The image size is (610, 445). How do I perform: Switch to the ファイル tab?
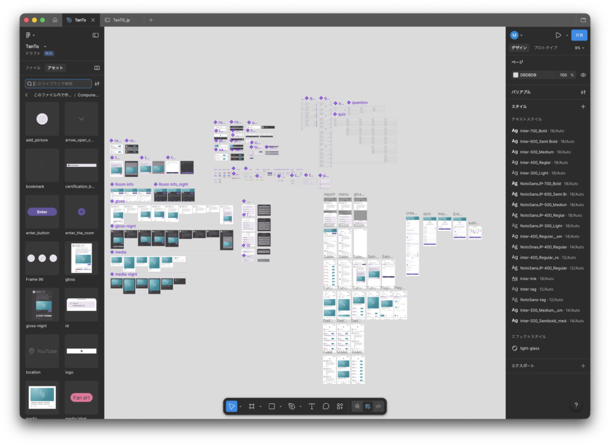pyautogui.click(x=33, y=68)
